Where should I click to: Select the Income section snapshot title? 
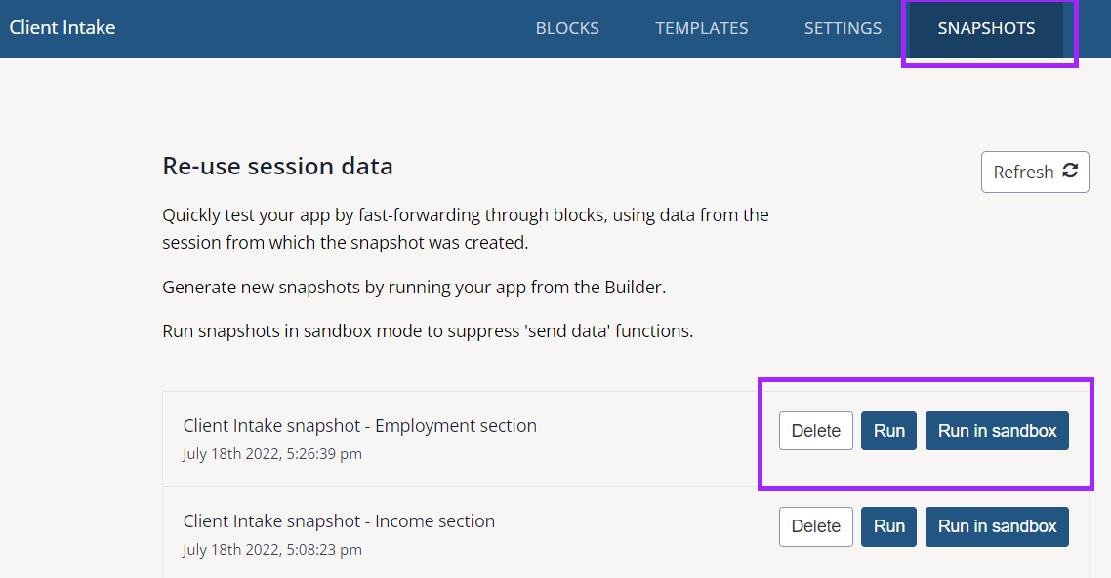pyautogui.click(x=338, y=520)
